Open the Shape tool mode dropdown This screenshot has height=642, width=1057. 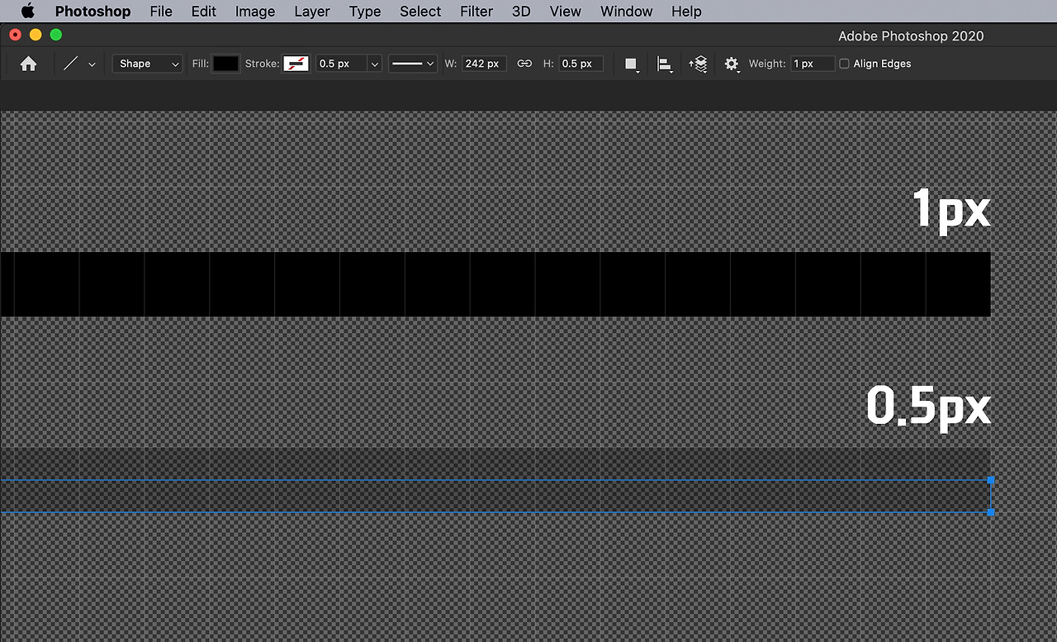[147, 64]
